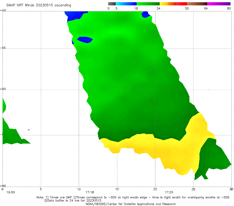Viewport: 234px width, 206px height.
Task: Click the latitude axis label "-45"
Action: pos(3,48)
